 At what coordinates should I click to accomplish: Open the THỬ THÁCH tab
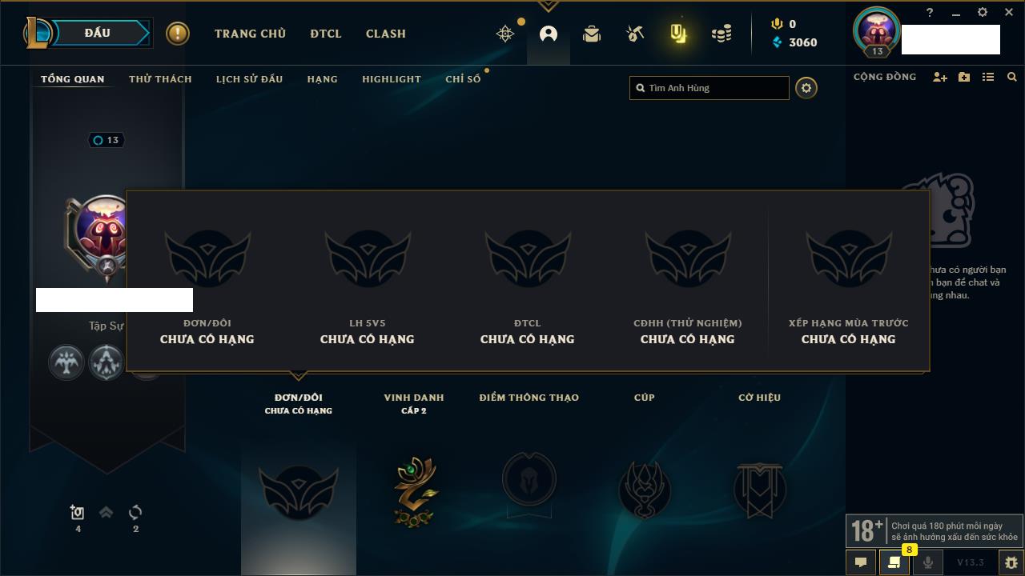click(160, 79)
